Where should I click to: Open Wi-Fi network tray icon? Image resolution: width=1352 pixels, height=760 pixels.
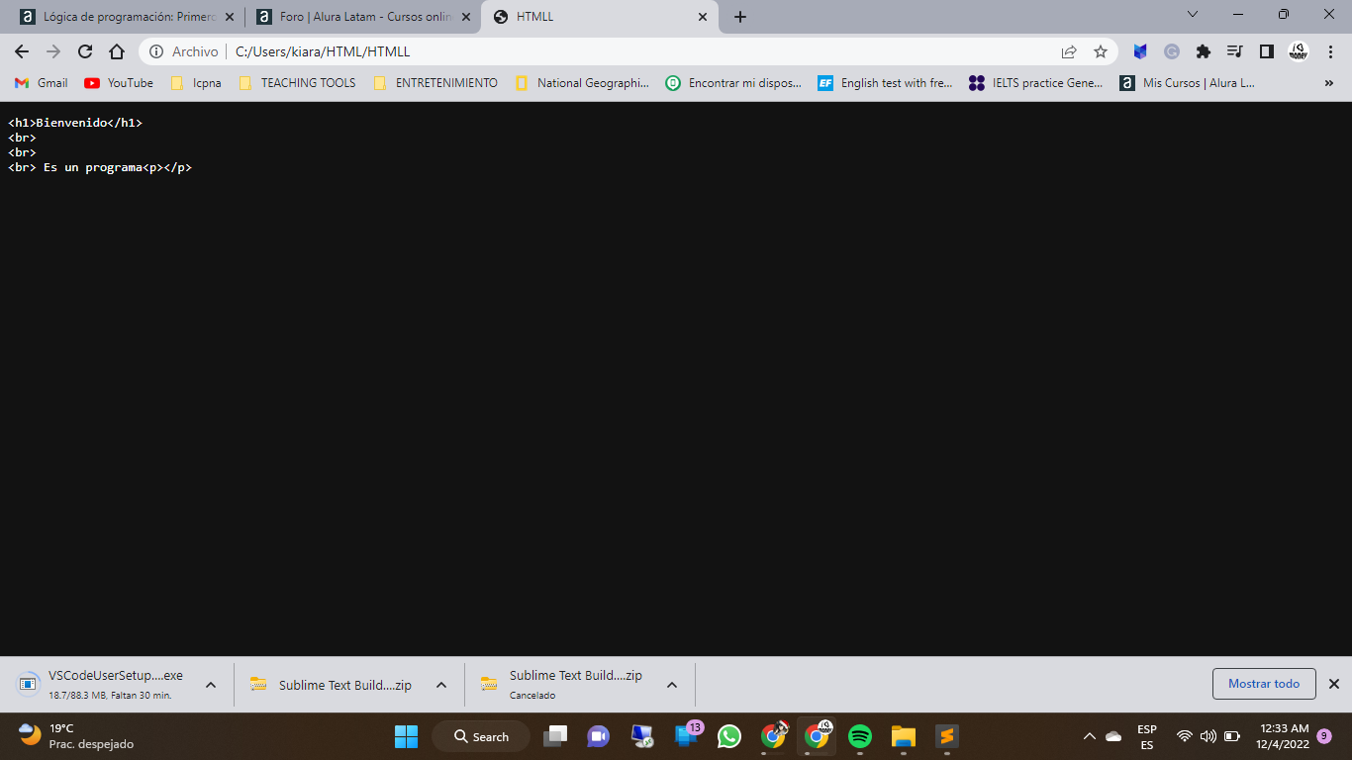pyautogui.click(x=1185, y=736)
